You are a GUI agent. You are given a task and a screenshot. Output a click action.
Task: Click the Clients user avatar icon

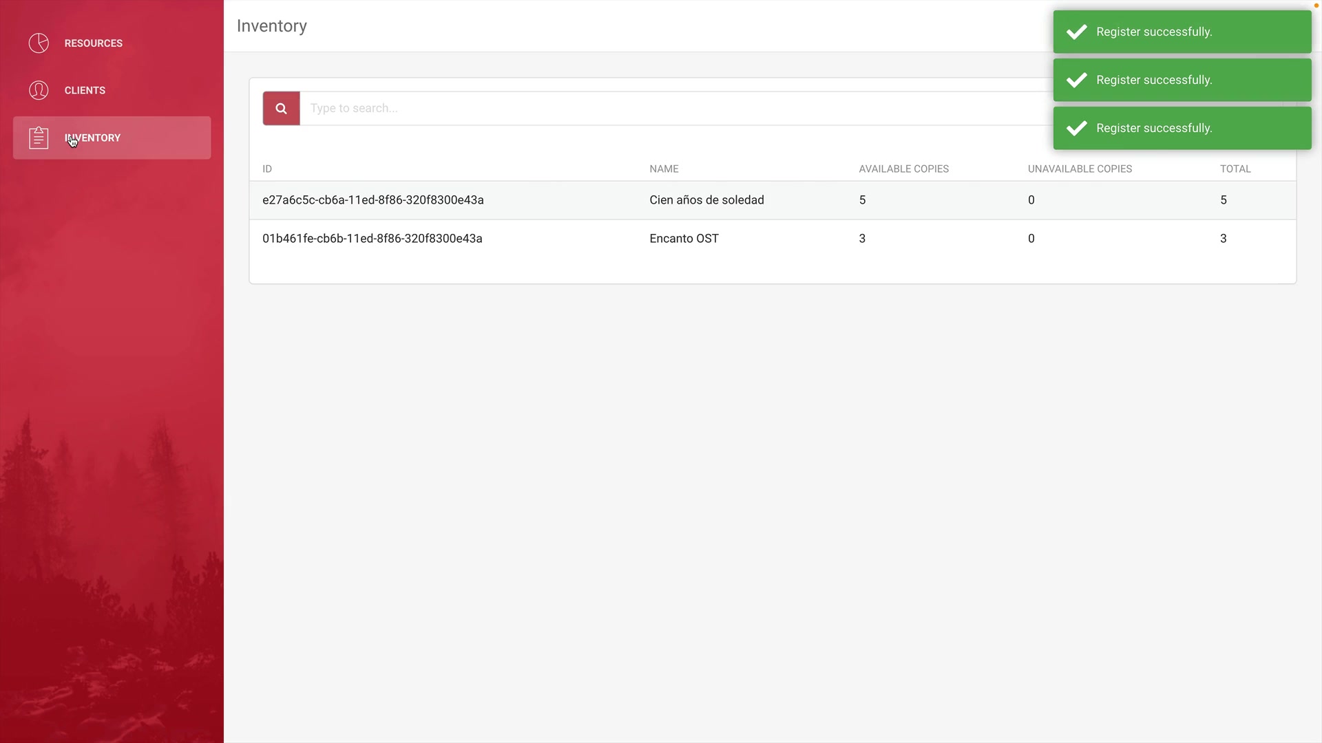[39, 90]
